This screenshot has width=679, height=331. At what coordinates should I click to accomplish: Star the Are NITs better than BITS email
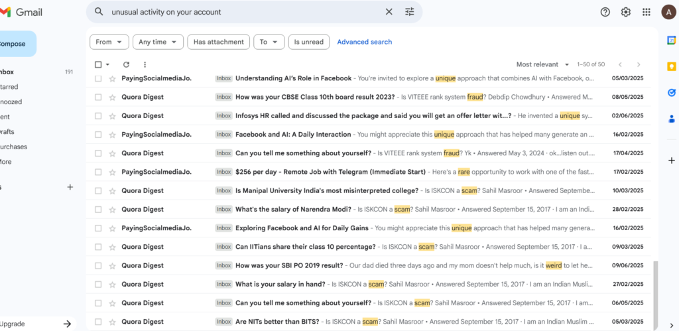[x=113, y=322]
